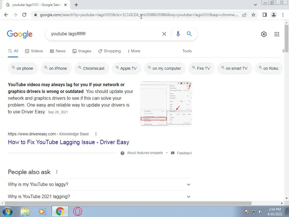The image size is (289, 217).
Task: Click the network tray icon
Action: tap(254, 212)
